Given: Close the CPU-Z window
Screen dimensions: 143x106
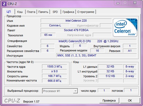Looking at the screenshot, I should click(135, 3).
